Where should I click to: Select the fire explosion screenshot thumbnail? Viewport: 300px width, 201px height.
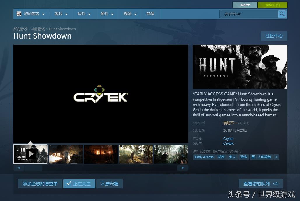(66, 154)
